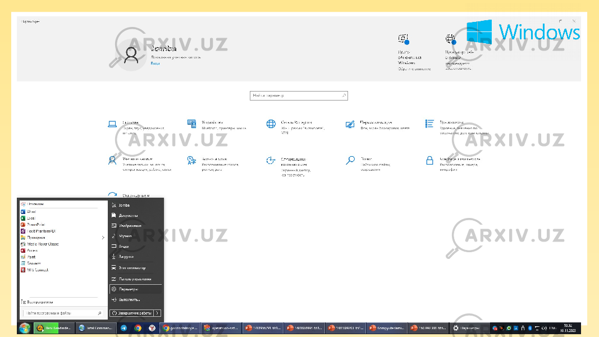Screen dimensions: 599x337
Task: Open the pinned Chrome icon on taskbar
Action: pyautogui.click(x=138, y=328)
